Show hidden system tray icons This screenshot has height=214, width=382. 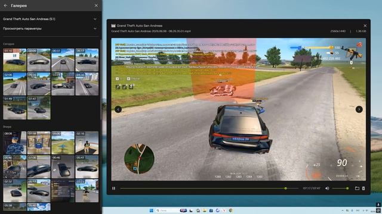coord(343,210)
